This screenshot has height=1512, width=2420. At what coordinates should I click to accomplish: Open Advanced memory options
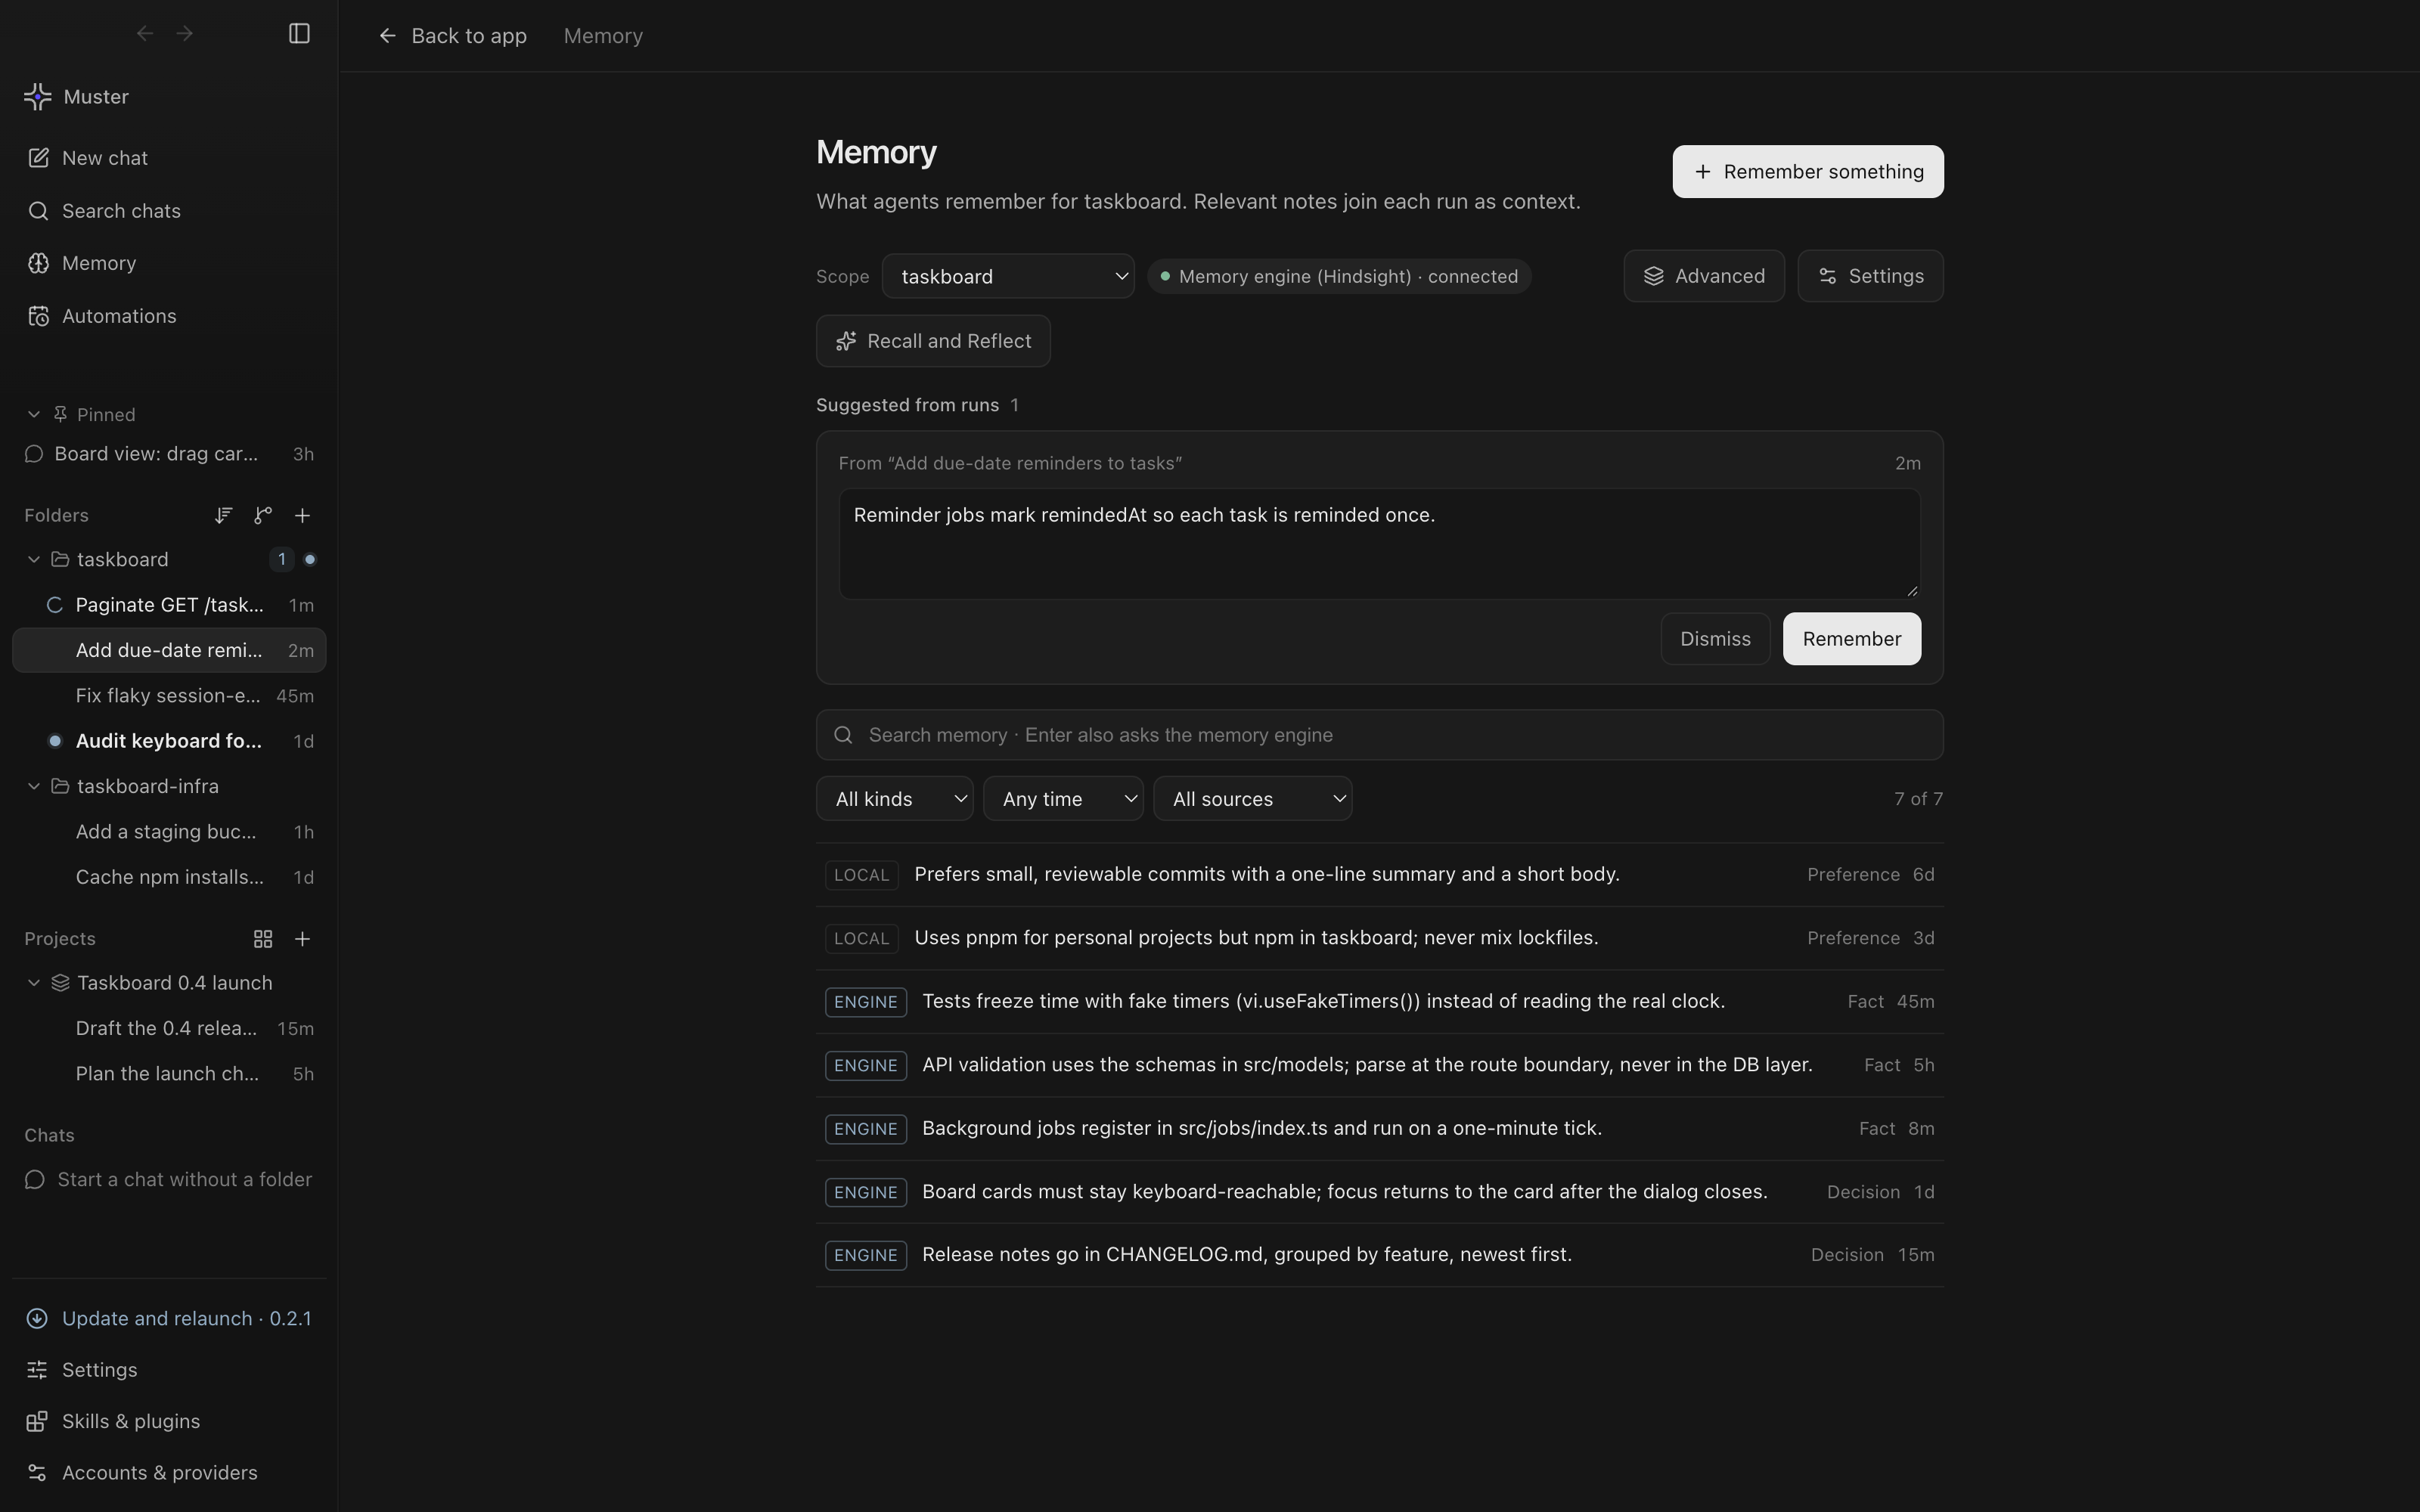point(1704,276)
